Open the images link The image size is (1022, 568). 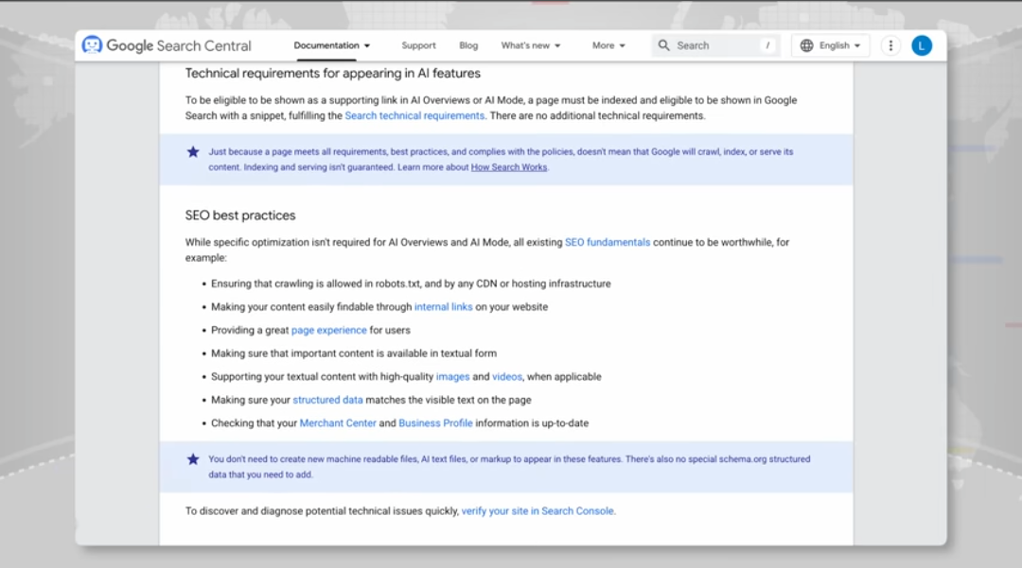(x=453, y=377)
